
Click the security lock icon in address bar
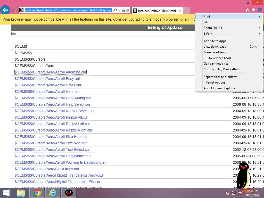(123, 10)
